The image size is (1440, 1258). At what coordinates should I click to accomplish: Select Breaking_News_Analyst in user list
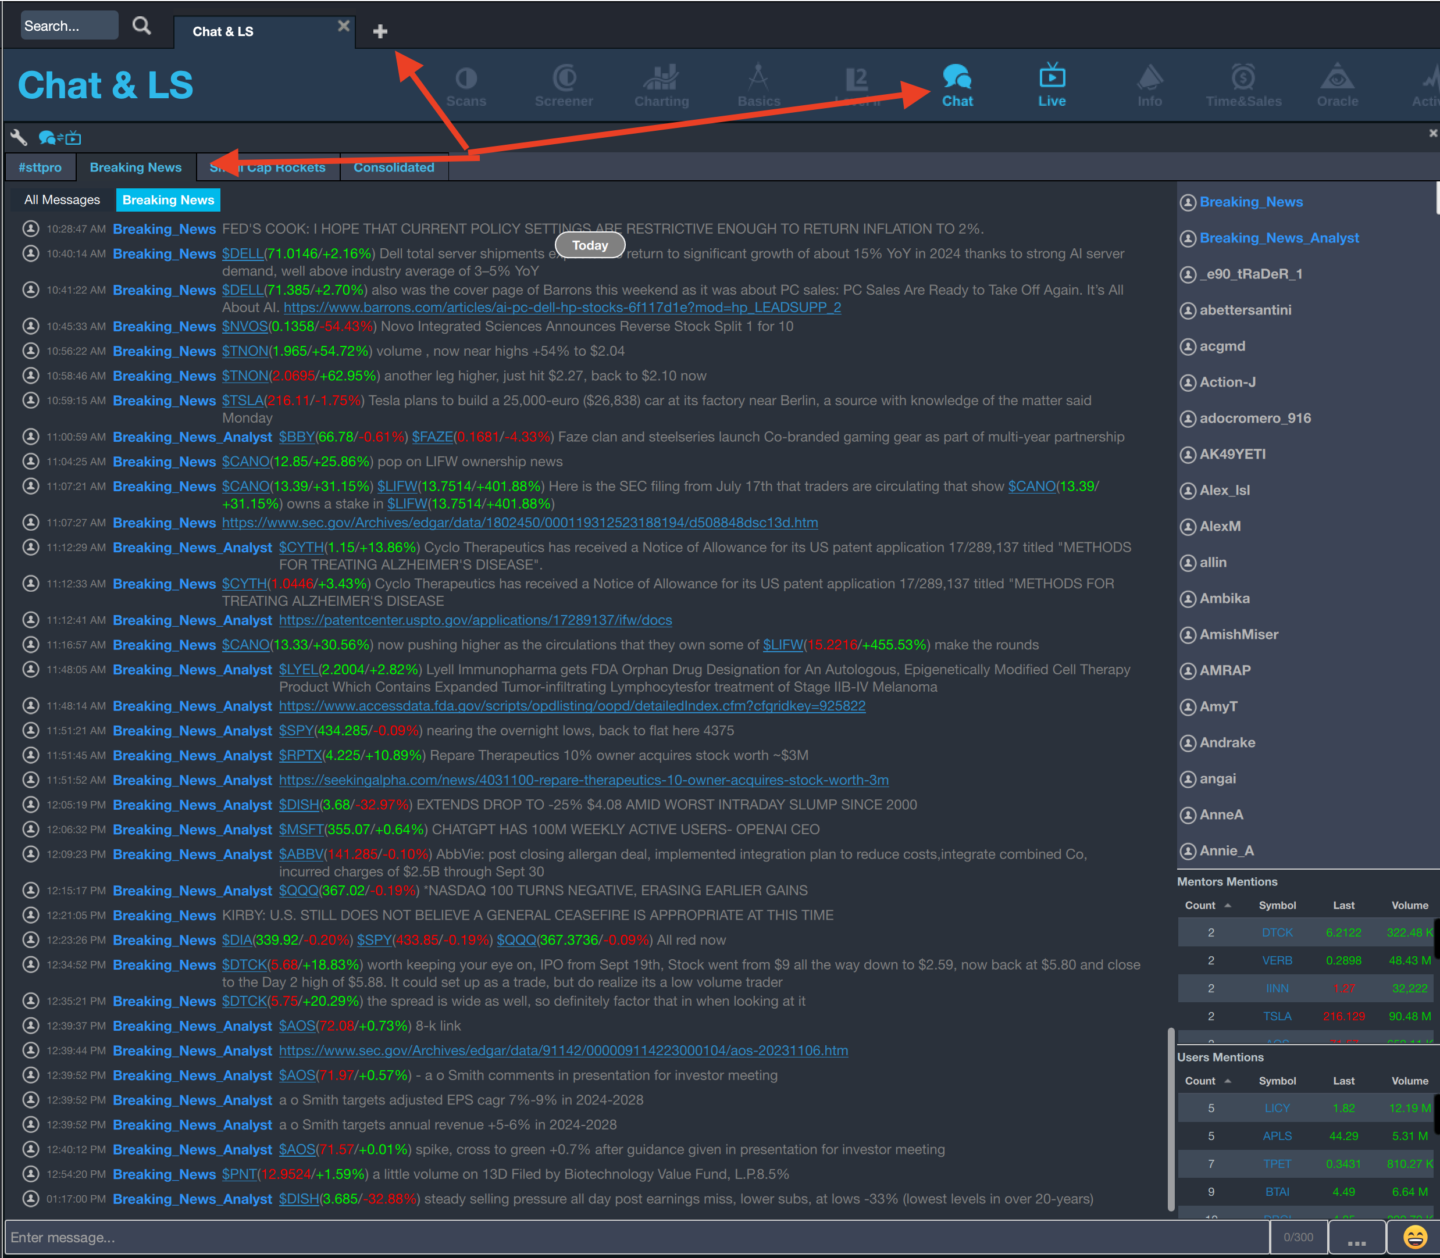point(1278,238)
